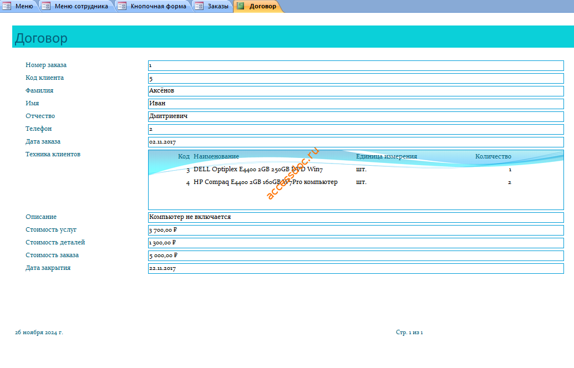Click the Стоимость заказа label
The height and width of the screenshot is (368, 574).
52,255
